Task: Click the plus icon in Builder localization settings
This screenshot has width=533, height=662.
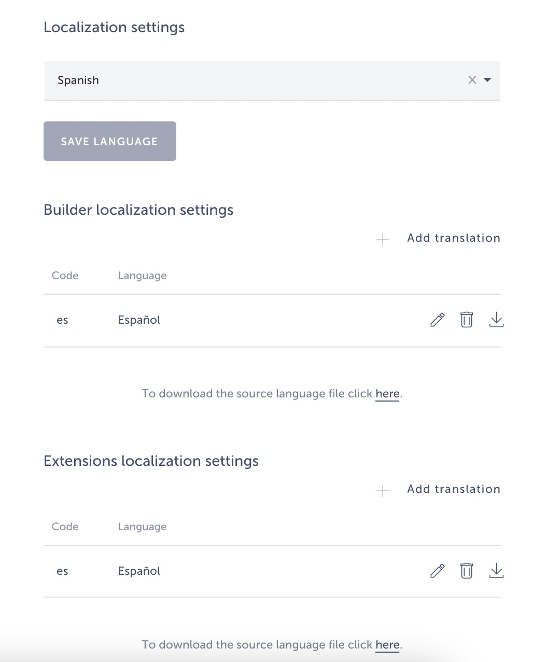Action: [x=383, y=239]
